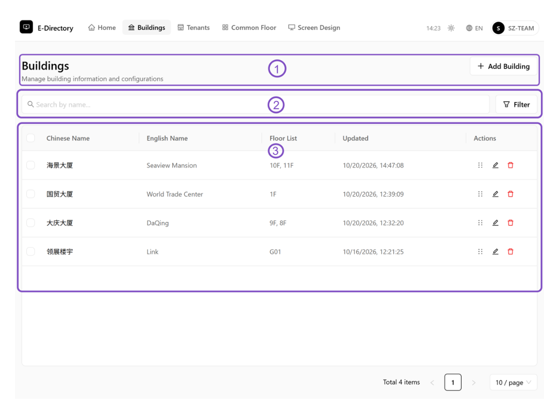Click the E-Directory logo icon

[x=26, y=27]
